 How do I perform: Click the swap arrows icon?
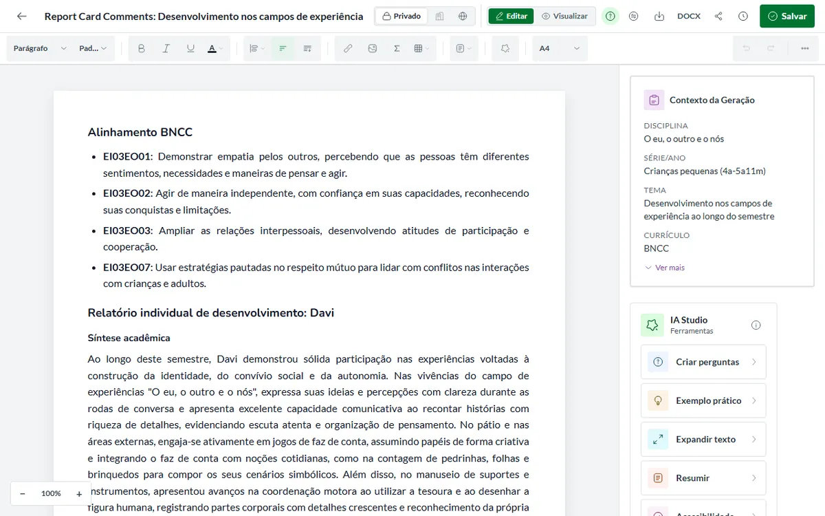[634, 16]
